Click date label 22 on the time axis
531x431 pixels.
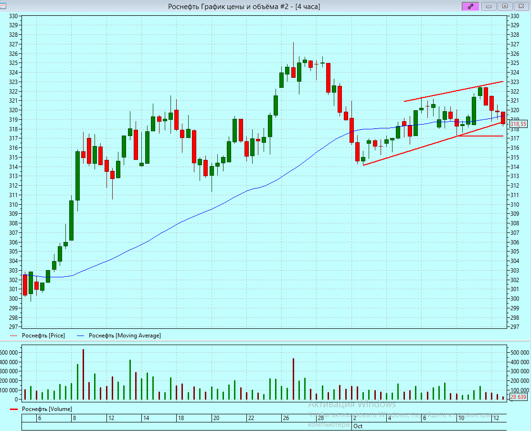coord(251,418)
